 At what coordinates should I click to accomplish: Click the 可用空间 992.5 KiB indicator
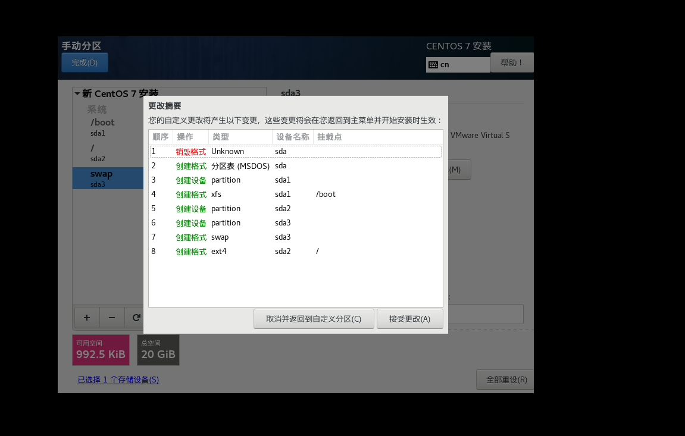tap(101, 350)
